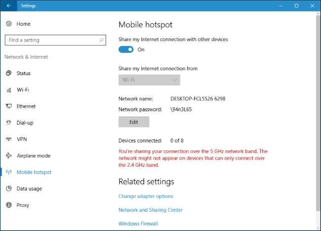
Task: Click the scrollbar down arrow
Action: (x=318, y=228)
